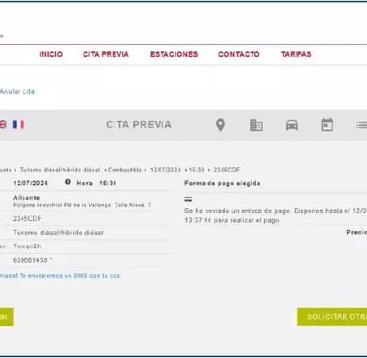Screen dimensions: 367x358
Task: Select the car vehicle step icon
Action: pos(292,125)
